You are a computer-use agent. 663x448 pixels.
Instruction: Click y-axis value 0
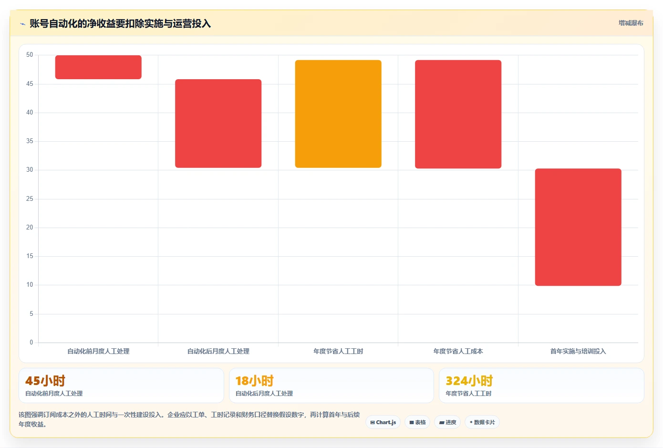tap(31, 342)
